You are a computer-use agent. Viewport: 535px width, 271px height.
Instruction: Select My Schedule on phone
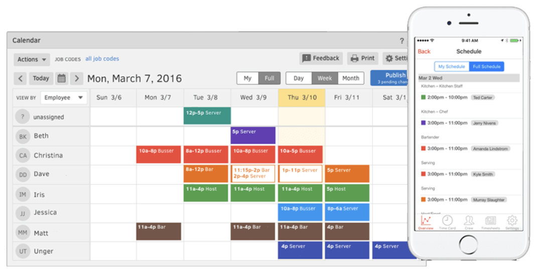pos(451,67)
